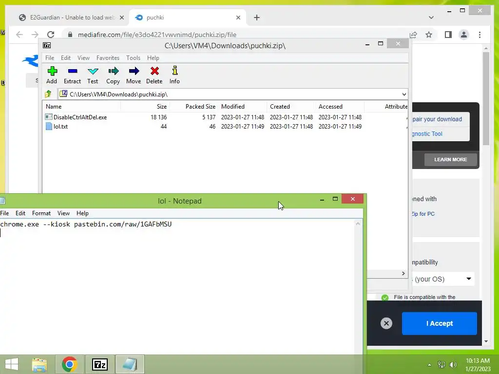Click the Chrome page scrollbar down arrow
Viewport: 499px width, 374px height.
point(486,341)
